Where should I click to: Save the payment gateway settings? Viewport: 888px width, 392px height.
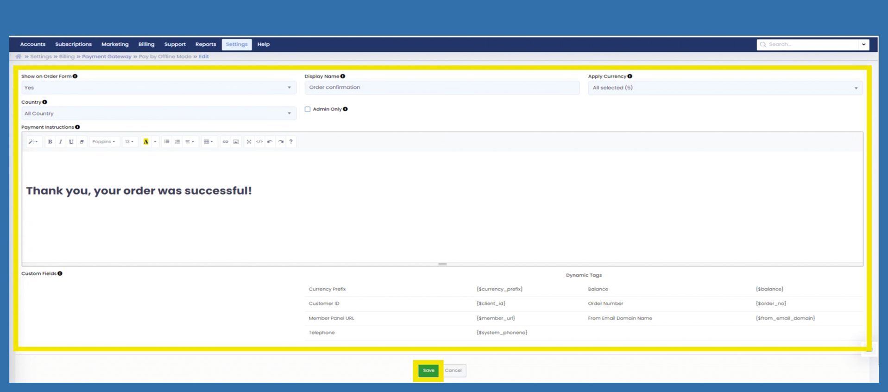click(x=428, y=370)
